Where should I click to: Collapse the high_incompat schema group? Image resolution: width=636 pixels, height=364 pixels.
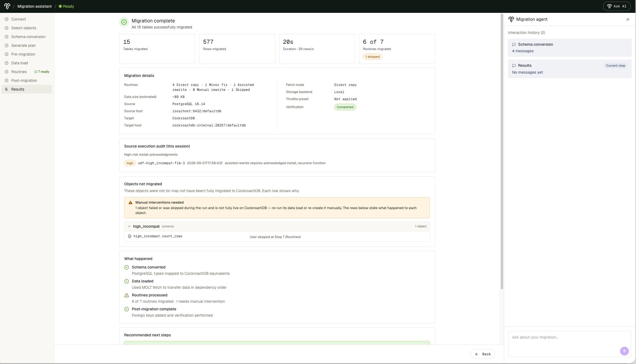pos(129,226)
